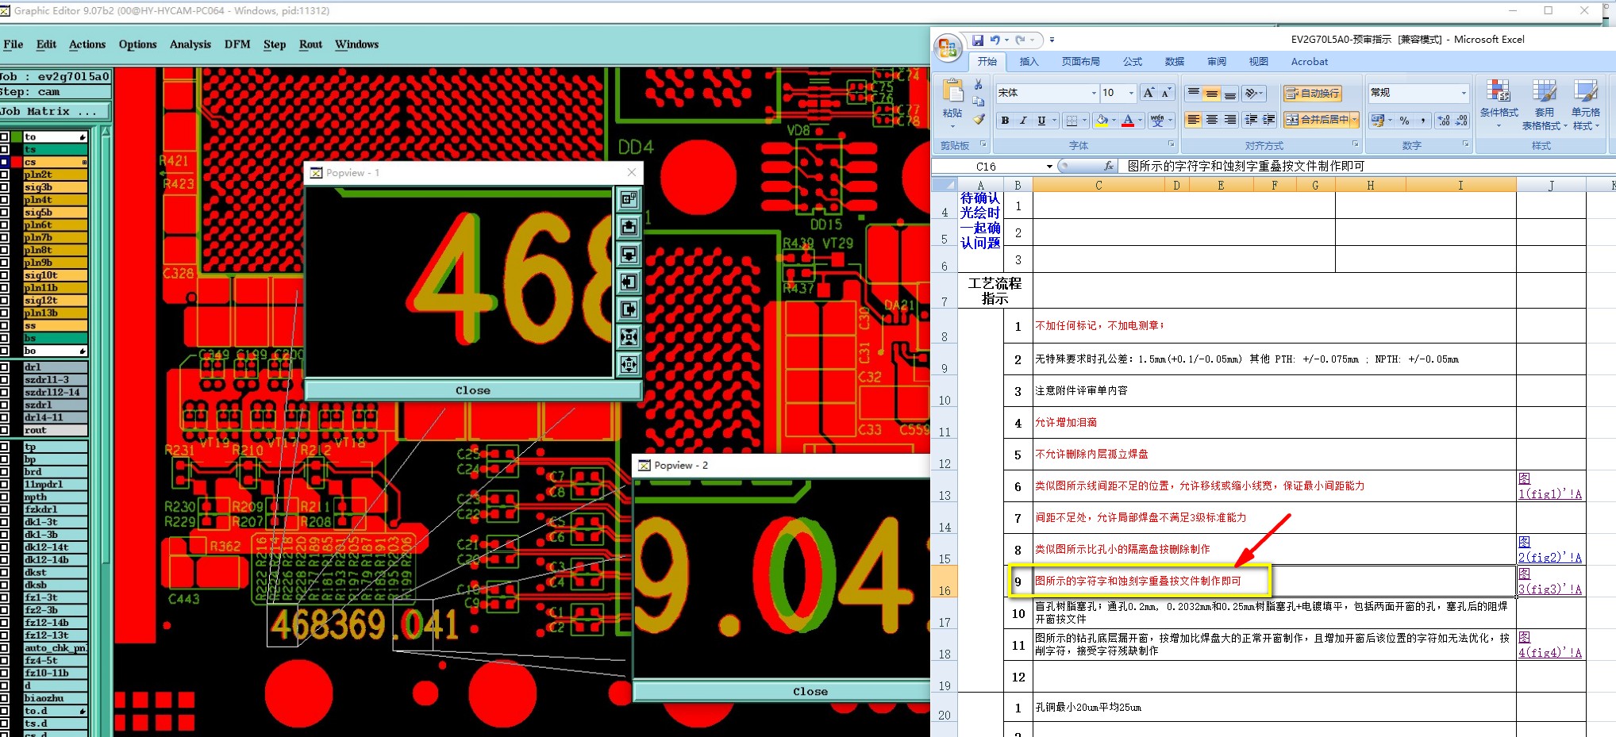Click the Copy icon in clipboard group
The width and height of the screenshot is (1616, 737).
tap(979, 102)
